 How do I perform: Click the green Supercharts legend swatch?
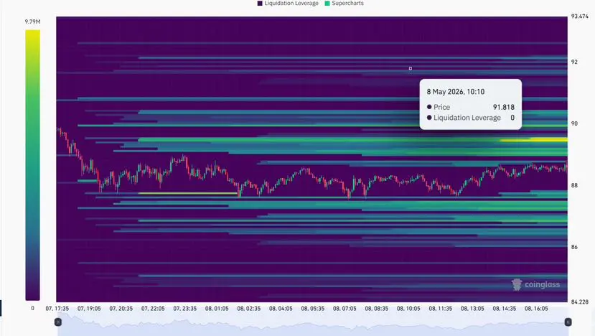click(327, 3)
